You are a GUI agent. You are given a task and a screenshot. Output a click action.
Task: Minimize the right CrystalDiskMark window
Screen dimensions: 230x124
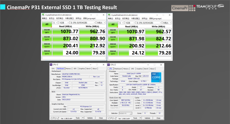157,15
